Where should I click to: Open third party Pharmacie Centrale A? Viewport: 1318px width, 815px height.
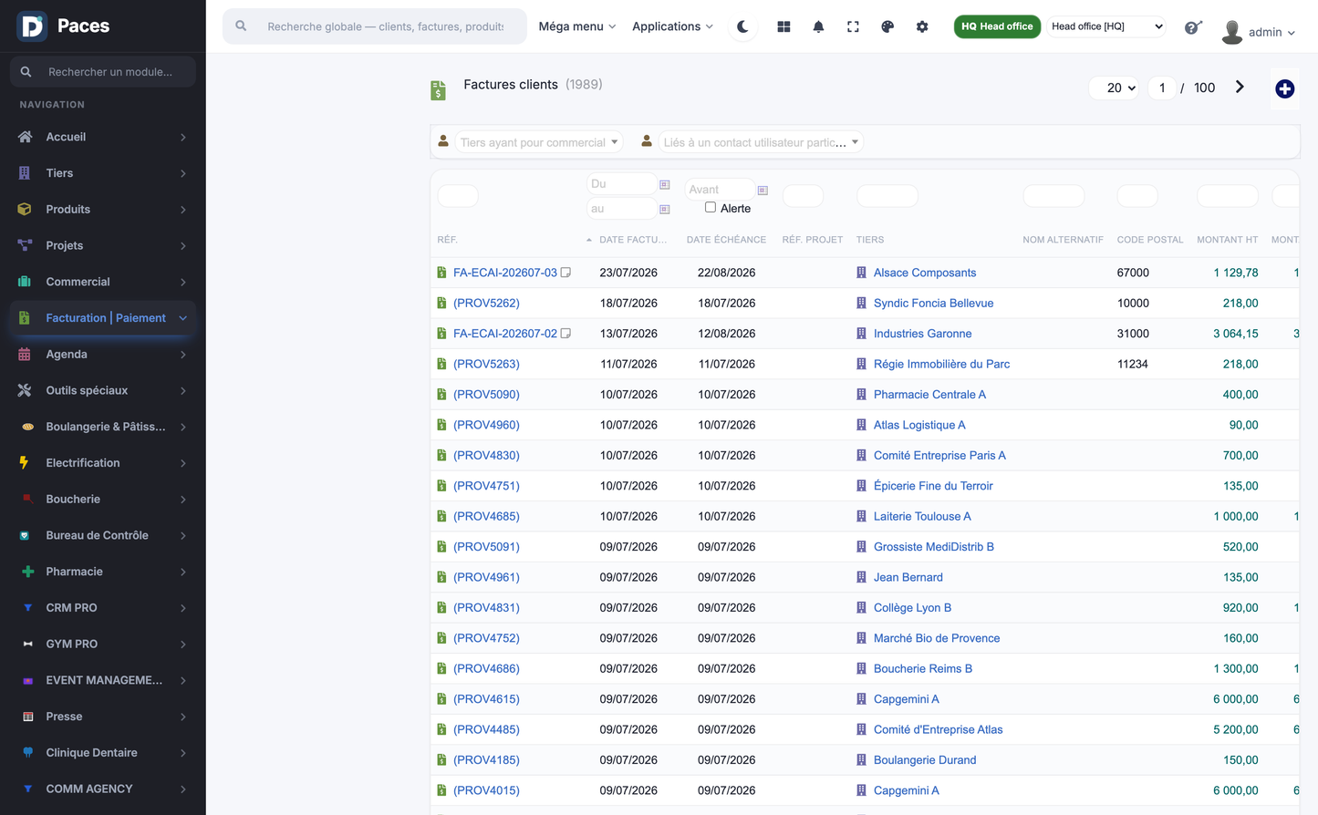[929, 395]
